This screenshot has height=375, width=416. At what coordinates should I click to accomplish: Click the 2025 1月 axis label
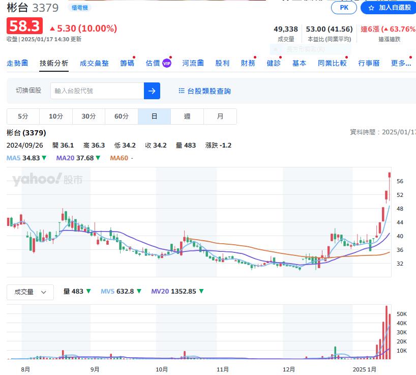(x=364, y=369)
